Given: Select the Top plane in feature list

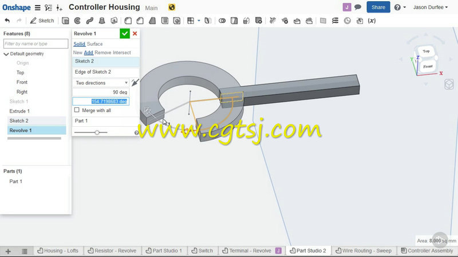Looking at the screenshot, I should (x=20, y=73).
